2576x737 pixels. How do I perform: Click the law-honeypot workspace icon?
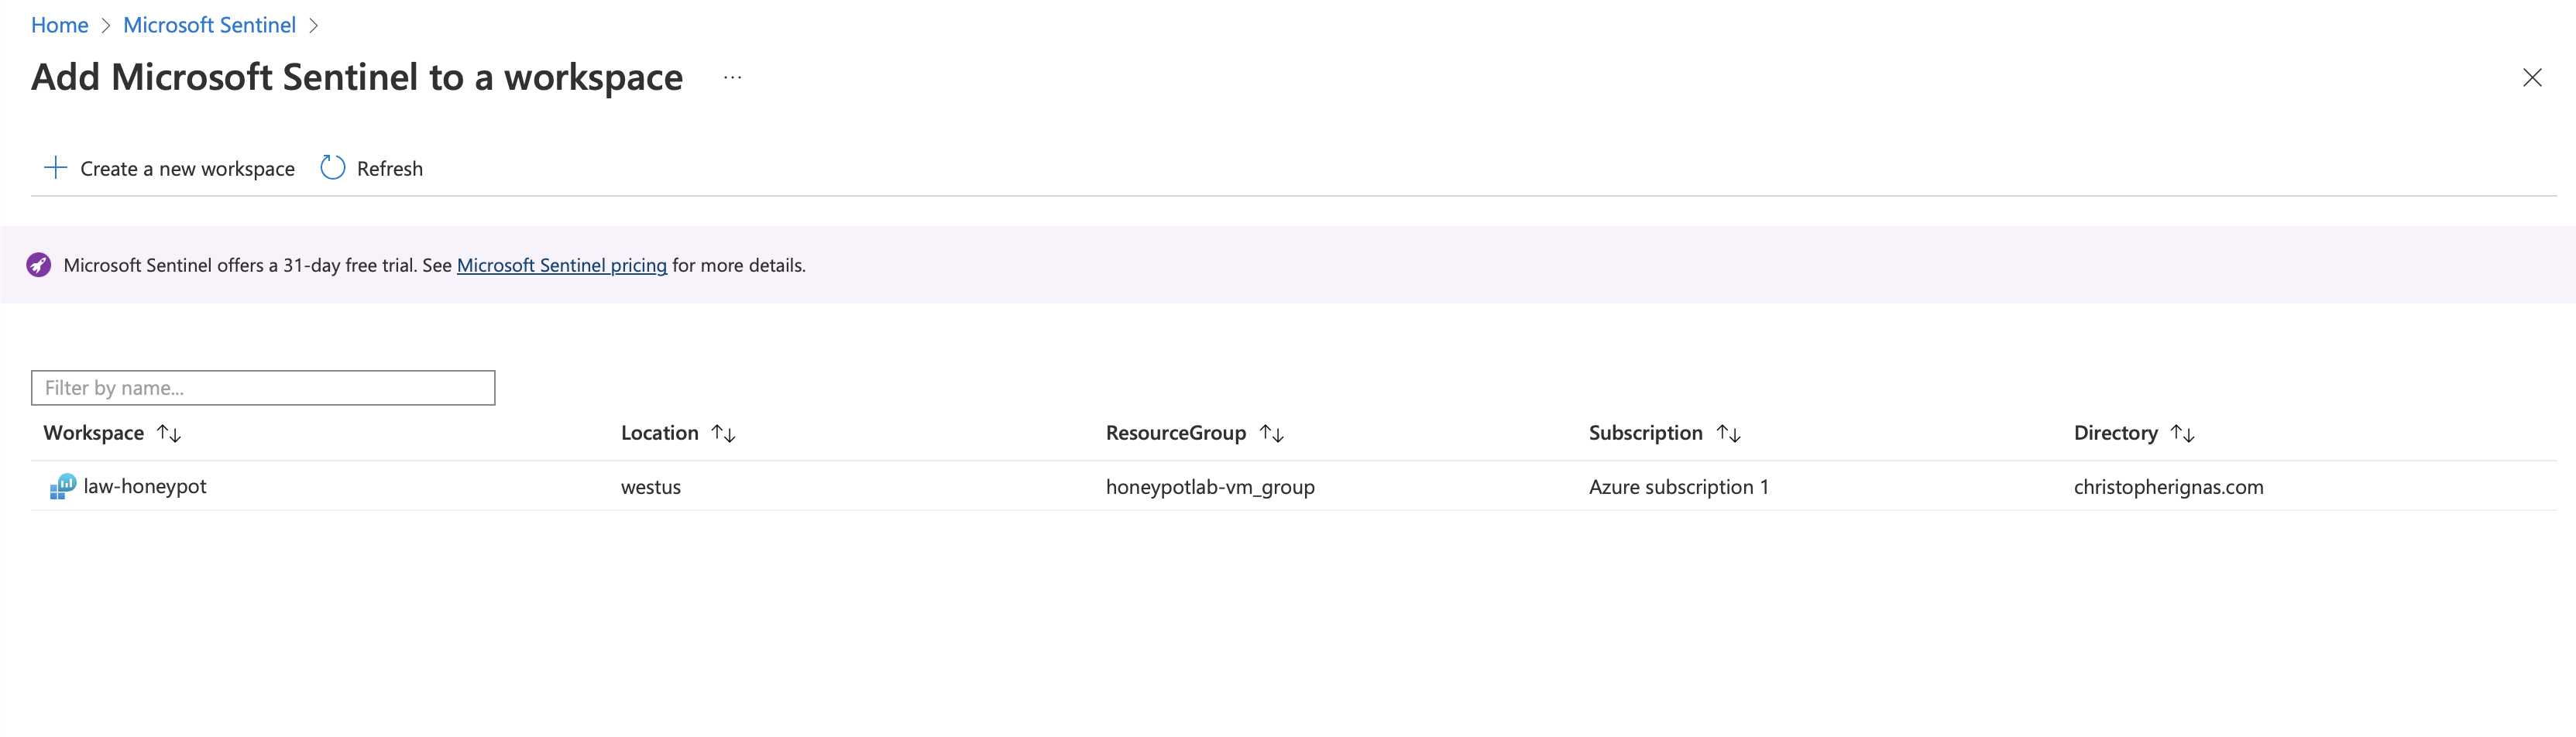[62, 487]
